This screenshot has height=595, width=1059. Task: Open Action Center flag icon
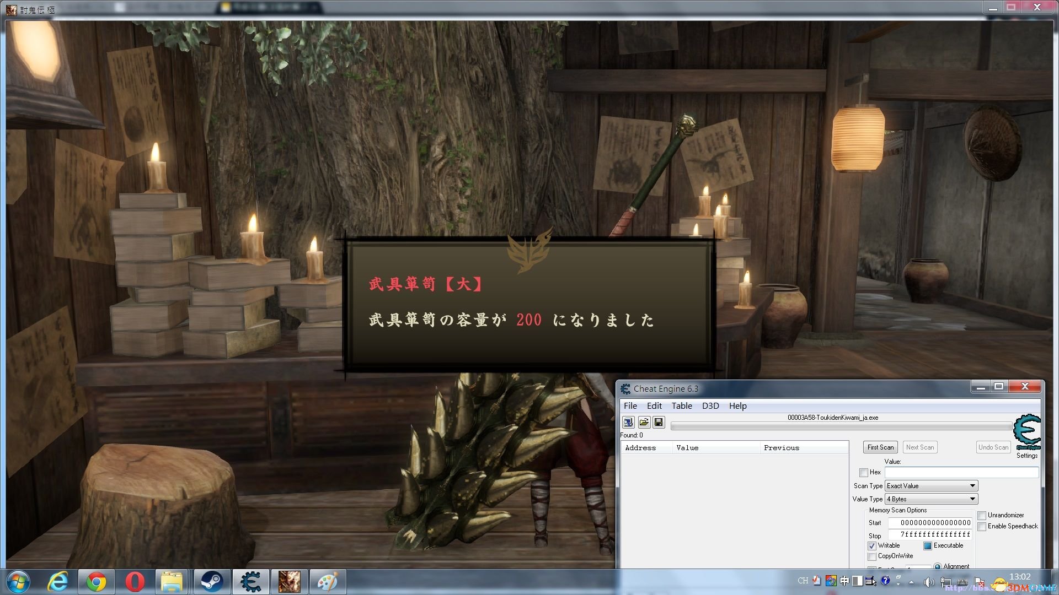click(980, 582)
